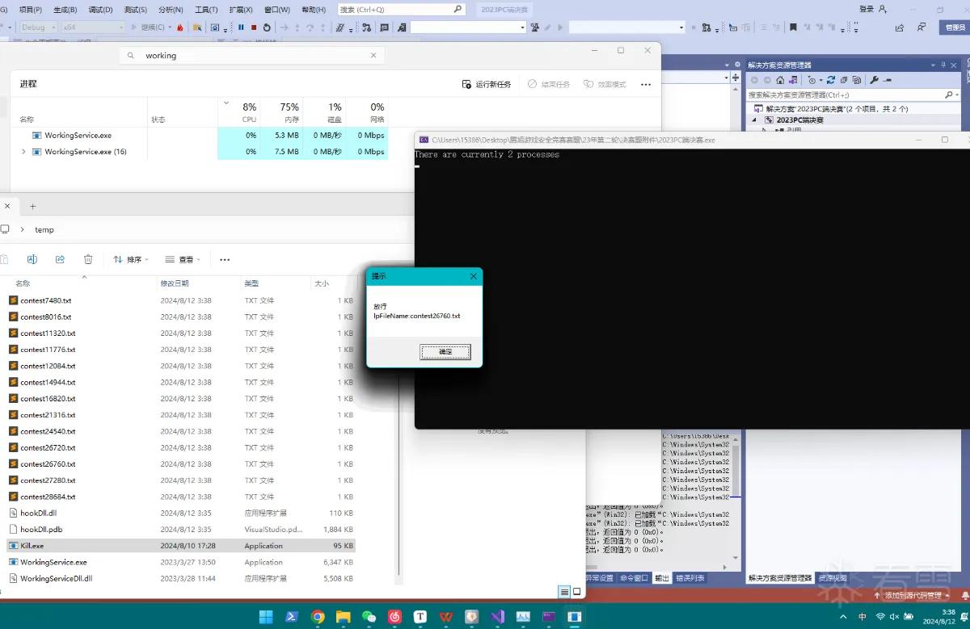Collapse the 2023PC端决赛 project node

click(x=755, y=120)
